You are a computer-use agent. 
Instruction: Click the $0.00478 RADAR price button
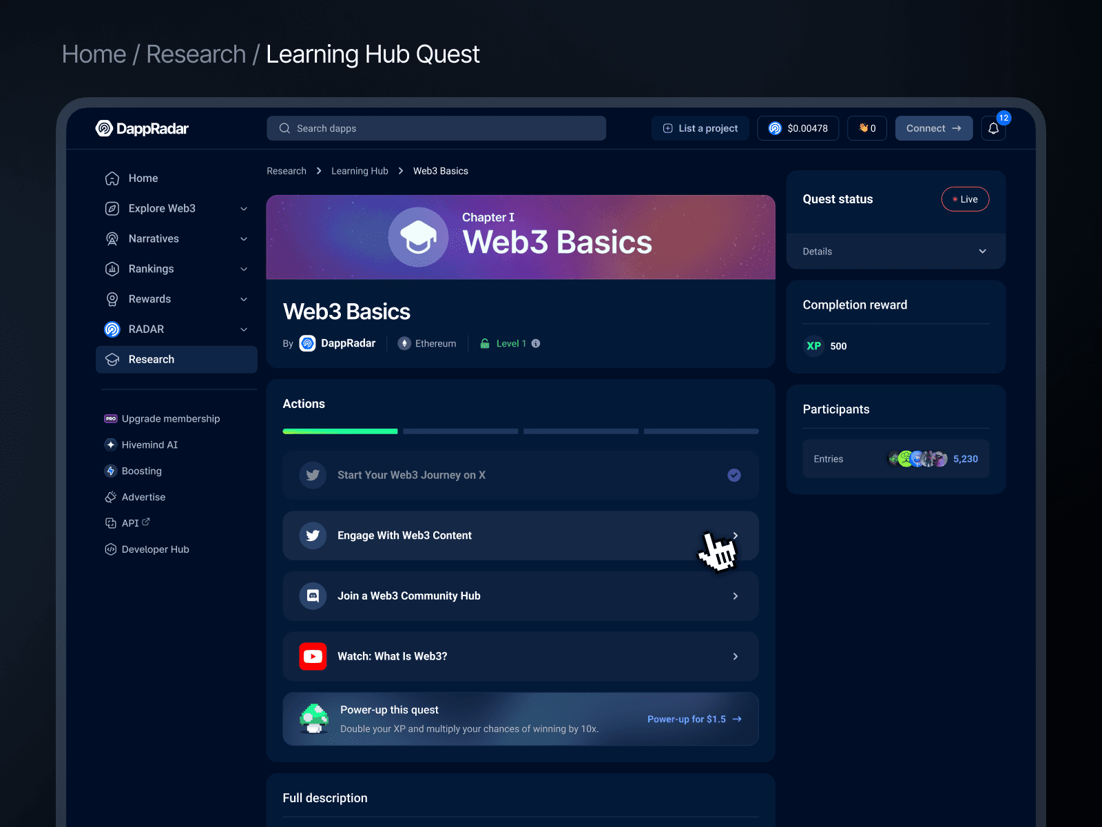798,128
